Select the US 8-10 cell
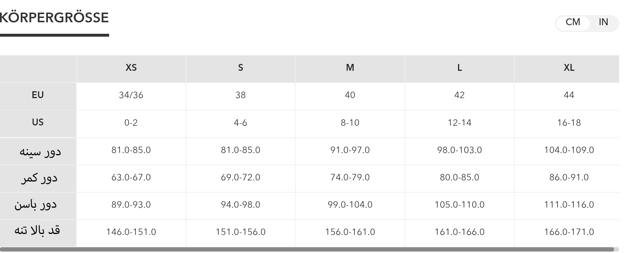The width and height of the screenshot is (631, 253). [350, 123]
